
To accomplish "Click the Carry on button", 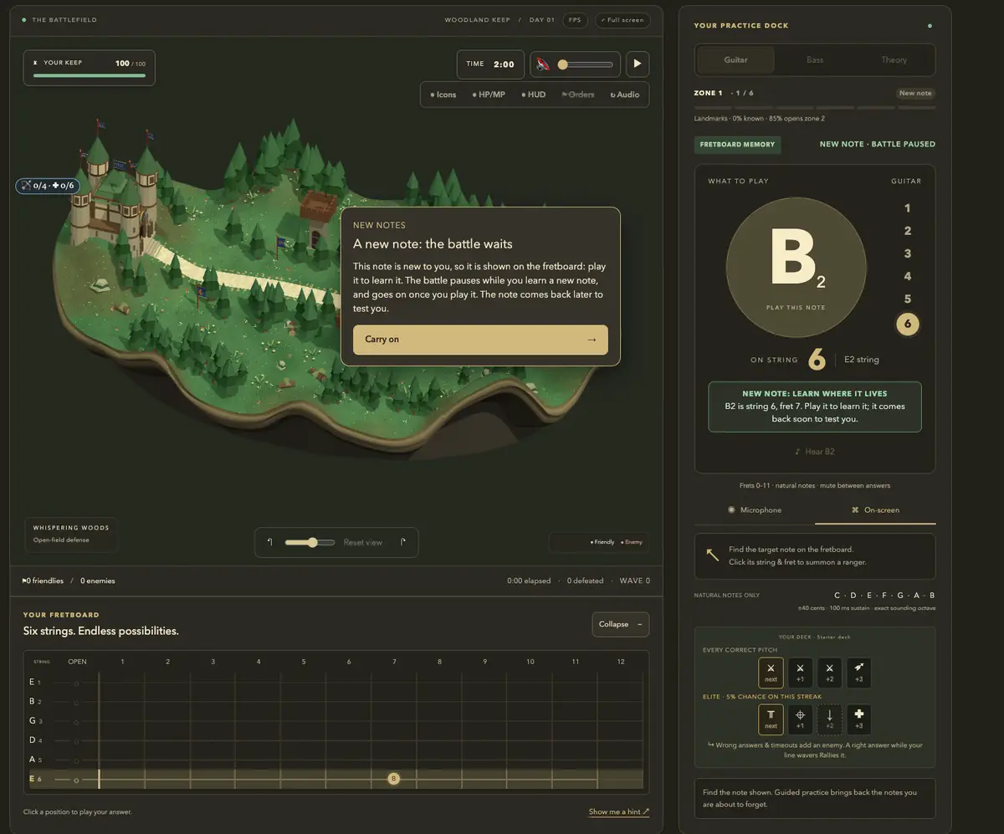I will [x=480, y=340].
